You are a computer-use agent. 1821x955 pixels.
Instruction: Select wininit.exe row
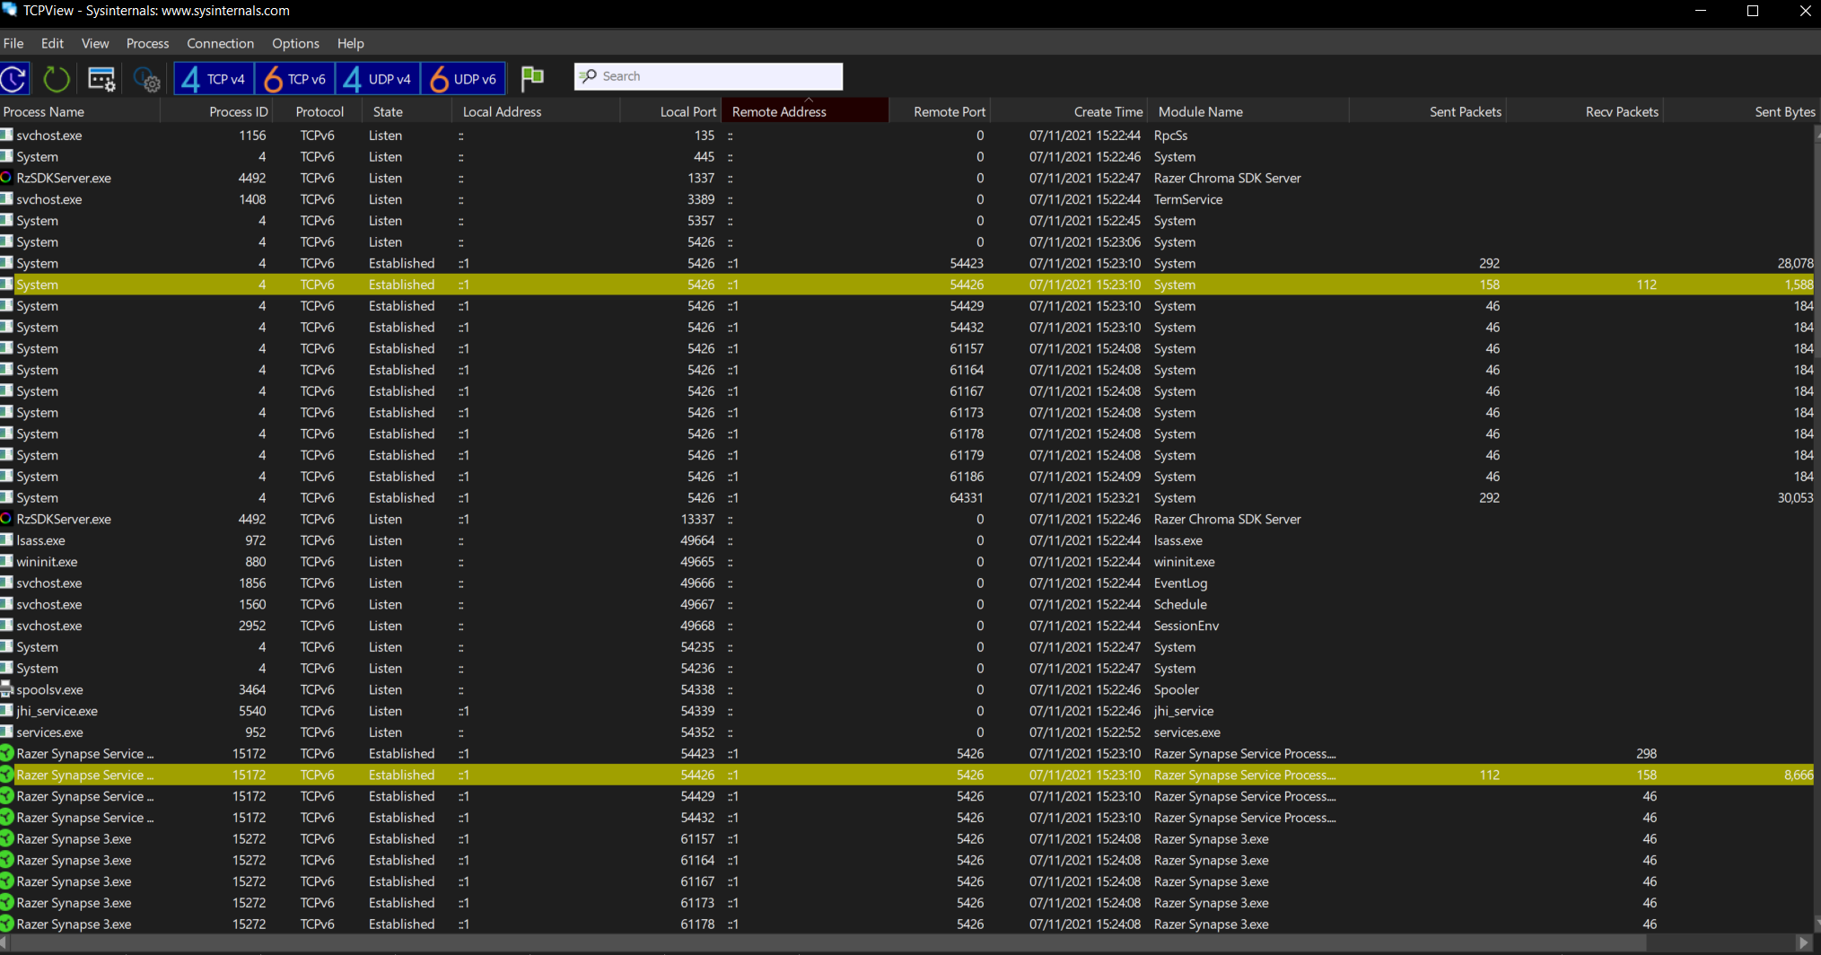[906, 562]
